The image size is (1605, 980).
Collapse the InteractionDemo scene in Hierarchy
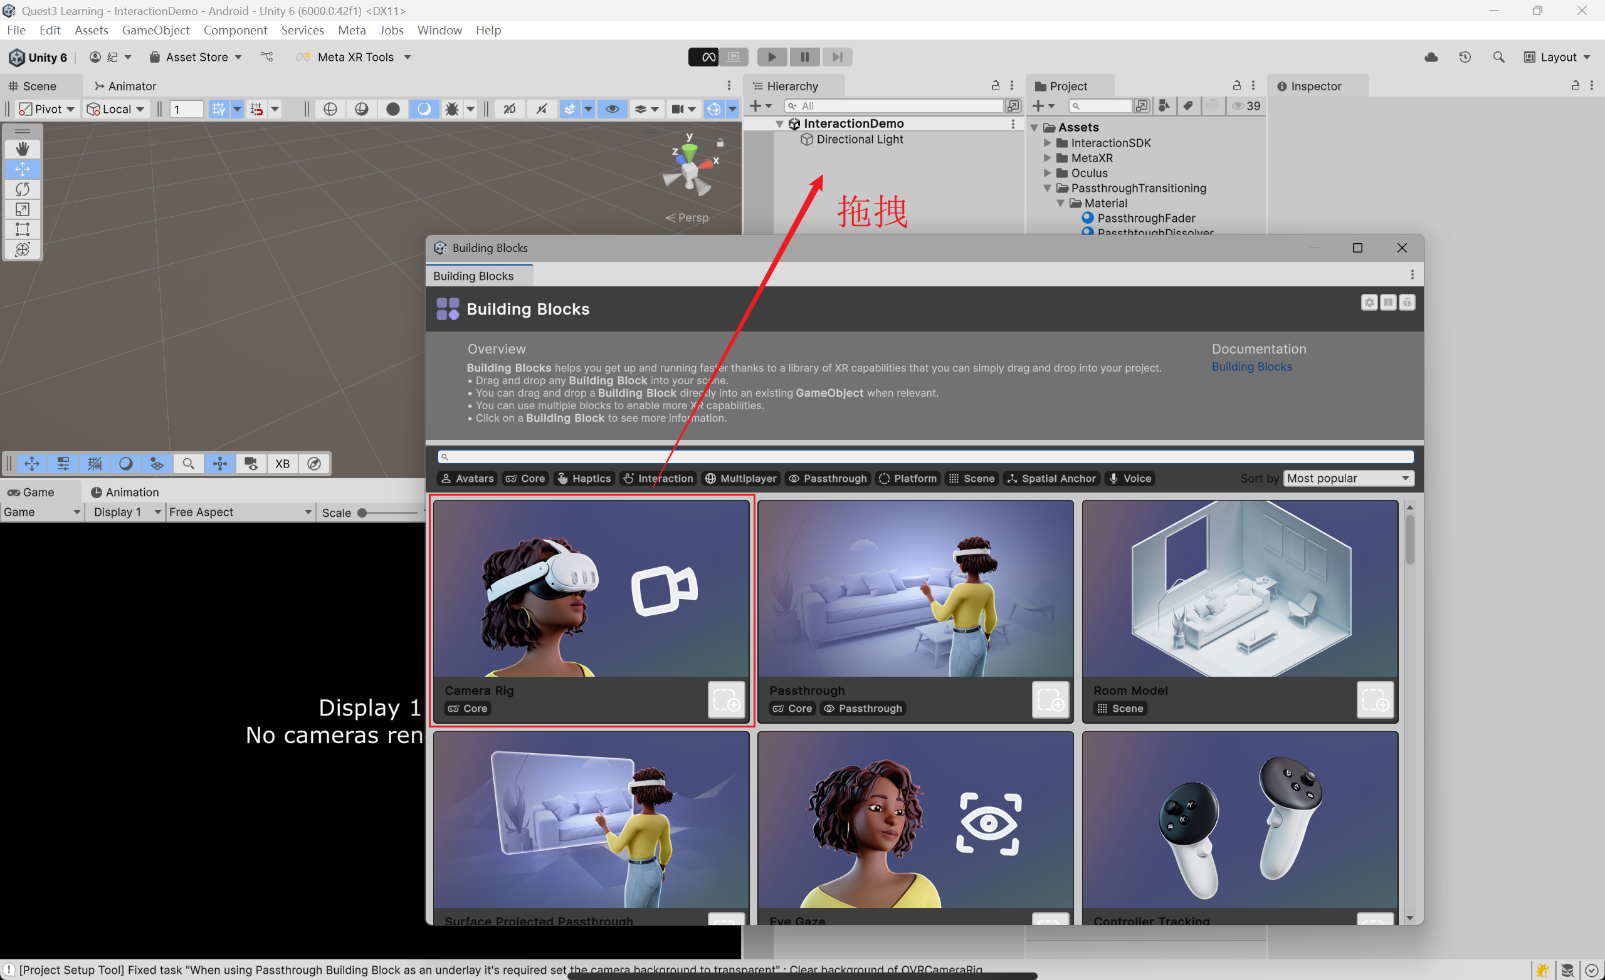click(x=779, y=123)
